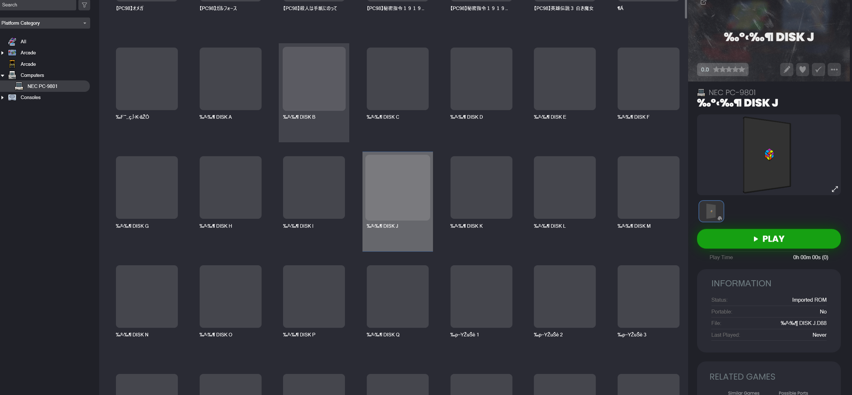
Task: Open the Platform Category dropdown
Action: [45, 23]
